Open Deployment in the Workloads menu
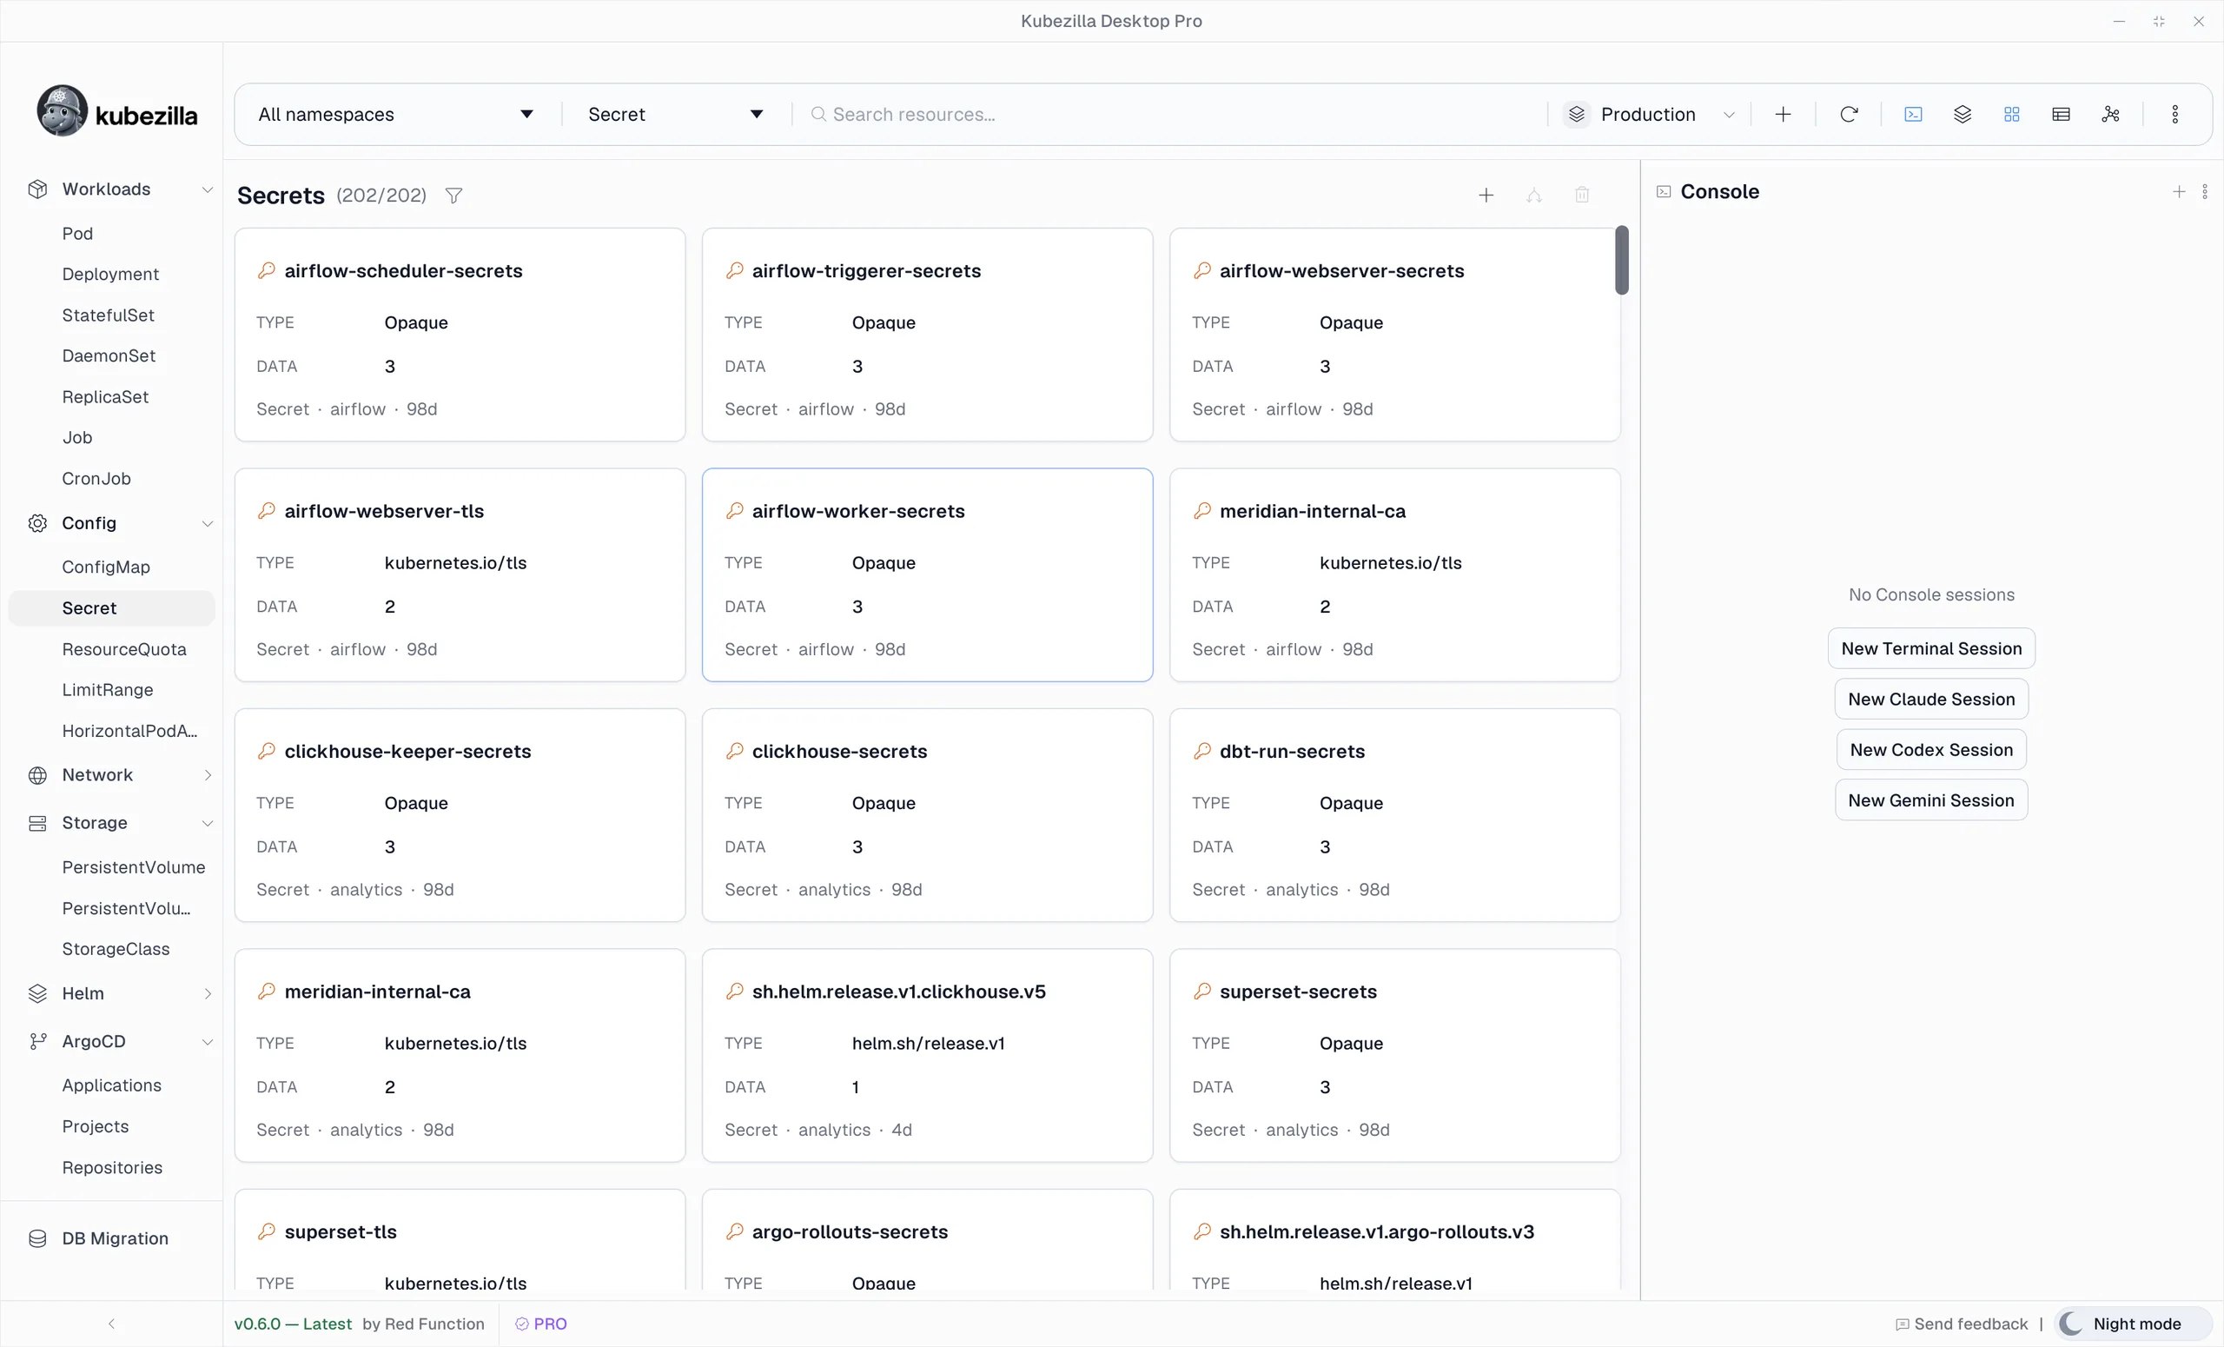 coord(110,275)
